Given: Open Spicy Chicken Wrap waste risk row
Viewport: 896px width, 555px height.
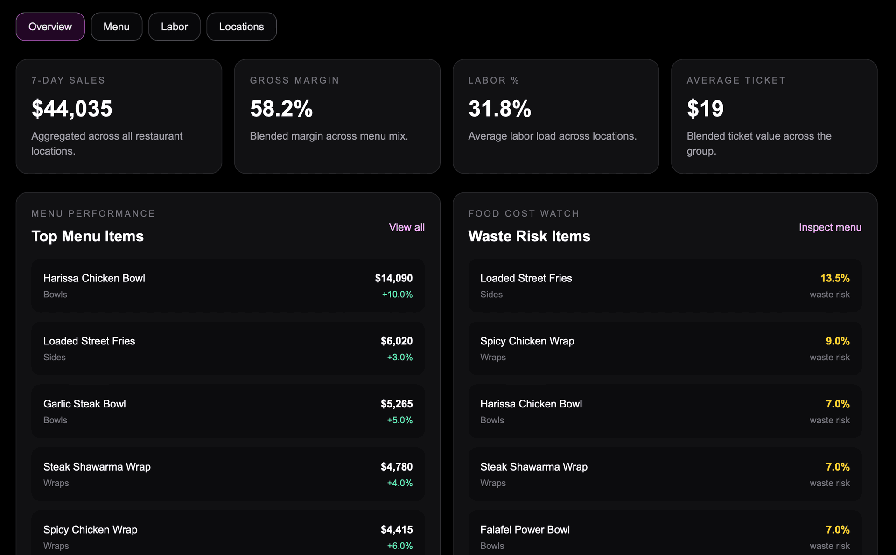Looking at the screenshot, I should 665,348.
